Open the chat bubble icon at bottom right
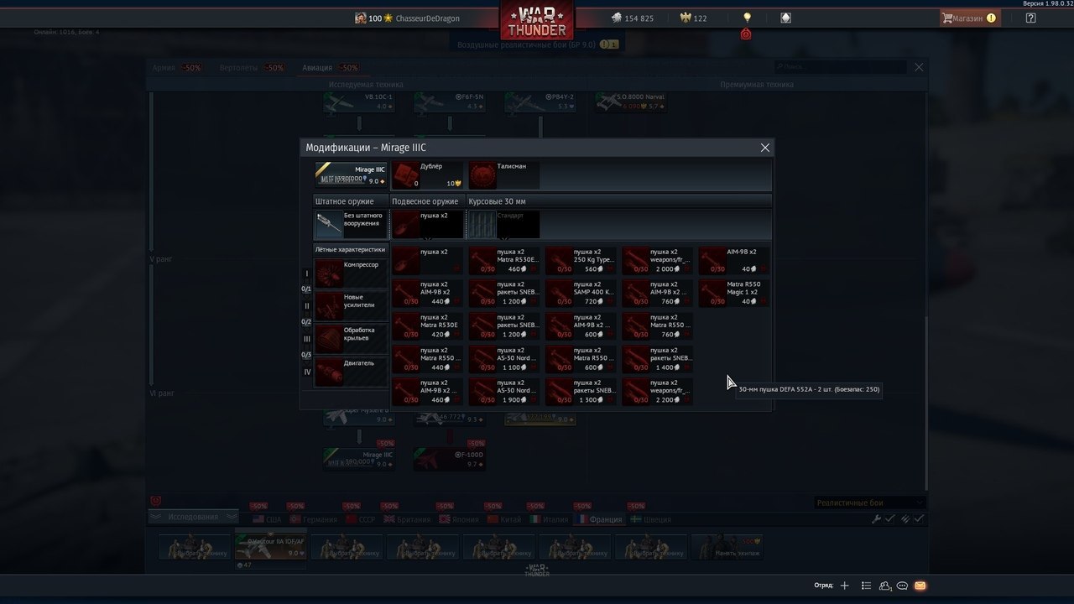This screenshot has height=604, width=1074. tap(903, 586)
